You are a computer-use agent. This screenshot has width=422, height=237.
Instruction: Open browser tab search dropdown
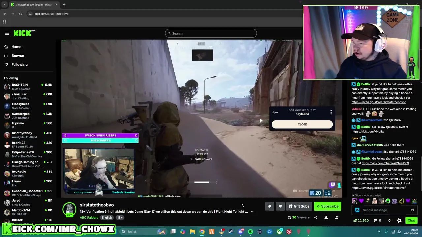(4, 5)
